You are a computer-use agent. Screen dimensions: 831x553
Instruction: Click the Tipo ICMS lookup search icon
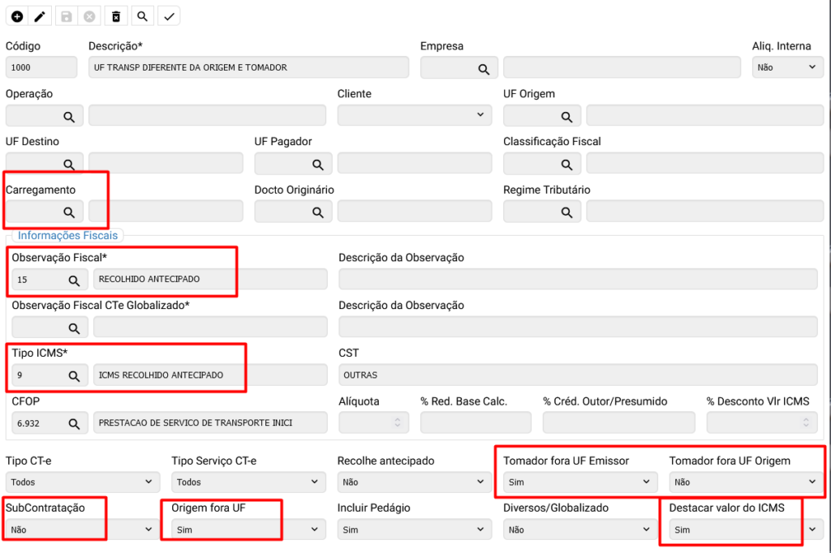coord(74,375)
